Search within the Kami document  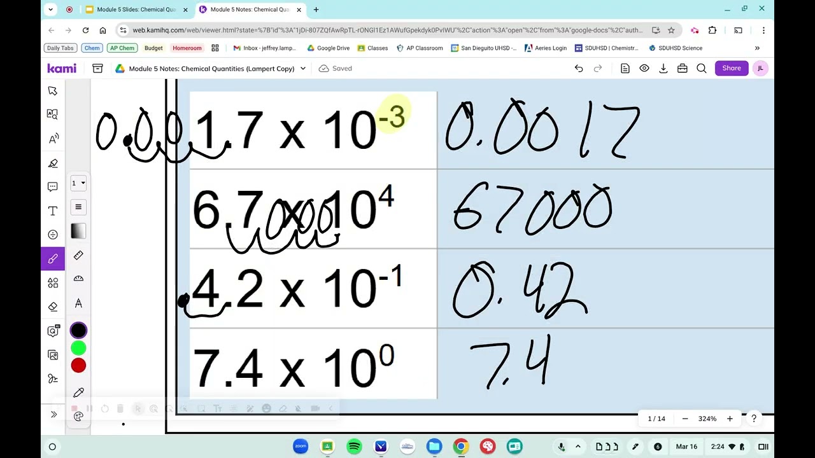click(x=702, y=68)
